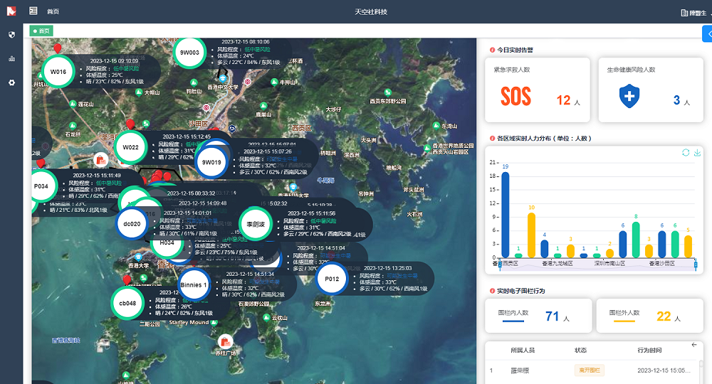Click the 香港九龙城区 axis label
The width and height of the screenshot is (712, 384).
(x=557, y=263)
